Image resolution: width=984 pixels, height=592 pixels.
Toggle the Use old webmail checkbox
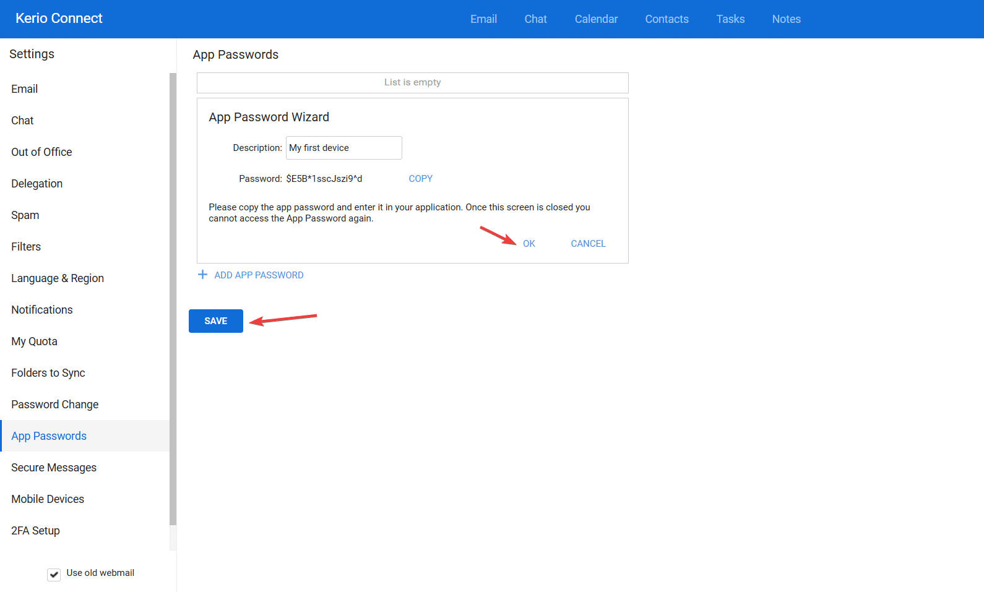(x=54, y=574)
